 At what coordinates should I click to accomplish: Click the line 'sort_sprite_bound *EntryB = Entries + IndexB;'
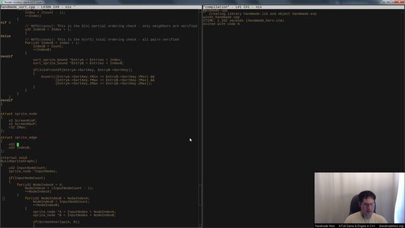coord(78,63)
